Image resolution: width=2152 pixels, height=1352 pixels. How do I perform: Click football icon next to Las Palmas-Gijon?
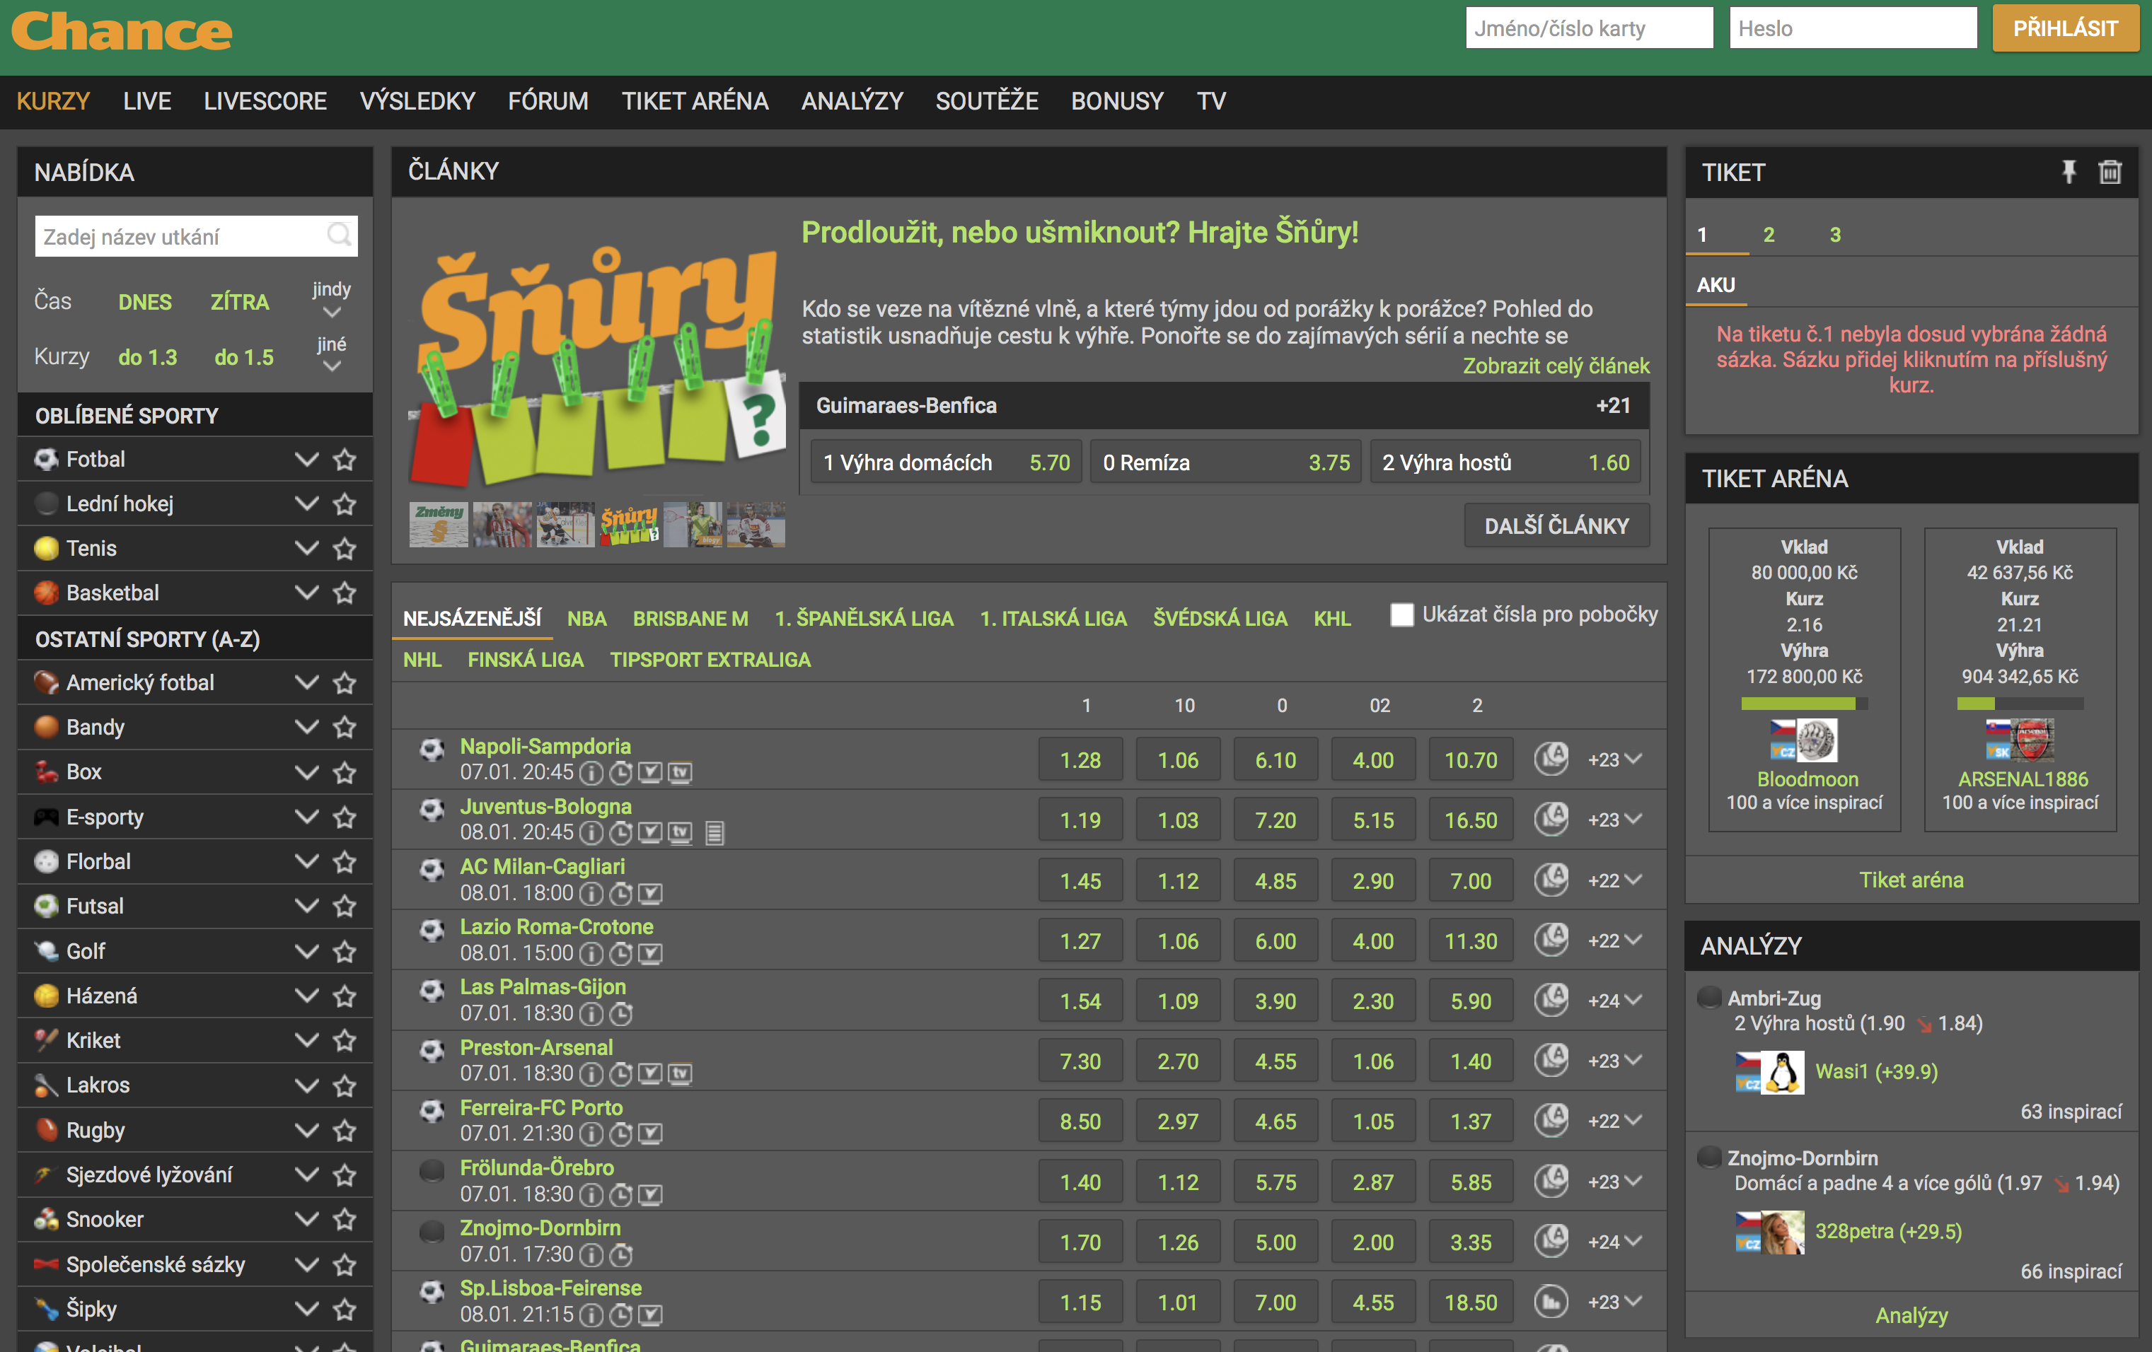432,991
